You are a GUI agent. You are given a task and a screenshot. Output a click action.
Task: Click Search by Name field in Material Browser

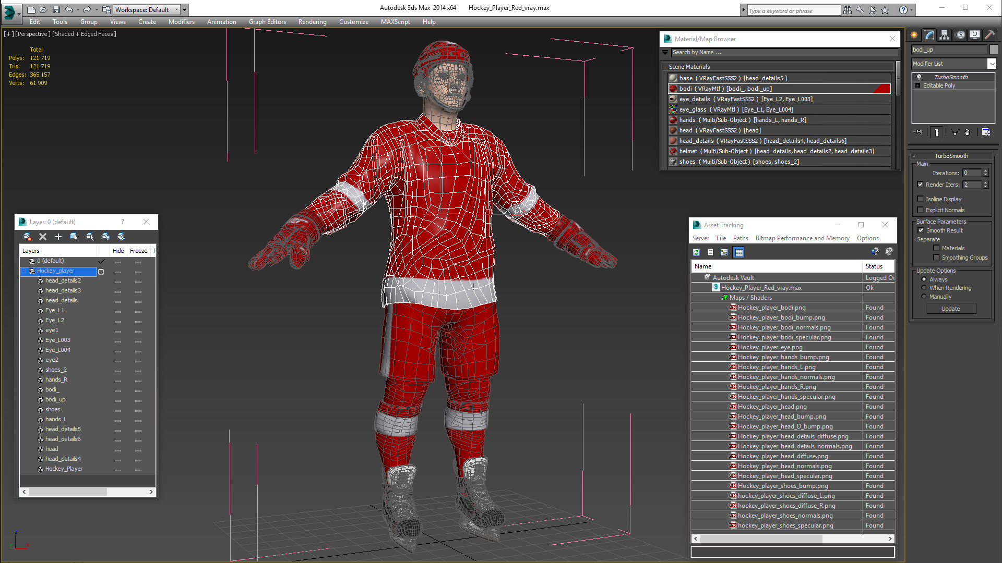point(785,52)
